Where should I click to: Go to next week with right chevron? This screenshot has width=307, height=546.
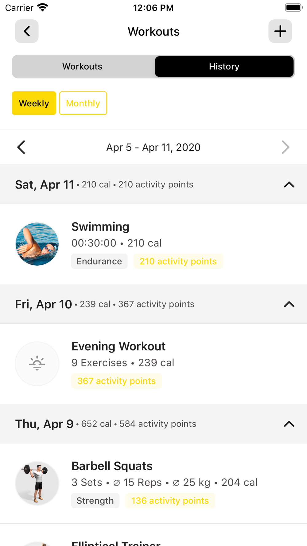[x=286, y=147]
